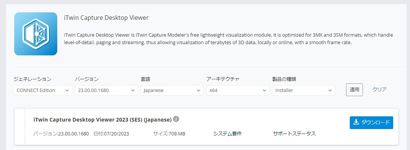This screenshot has width=410, height=150.
Task: Expand the アーキテクチャ x64 dropdown
Action: (238, 91)
